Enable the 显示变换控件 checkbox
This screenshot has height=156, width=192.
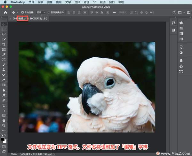pos(49,12)
